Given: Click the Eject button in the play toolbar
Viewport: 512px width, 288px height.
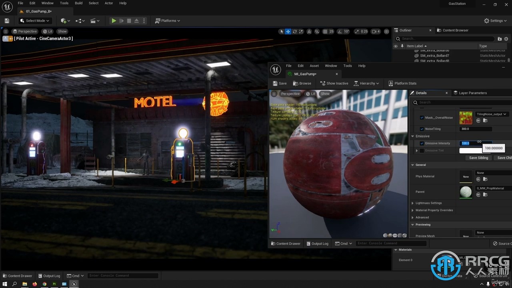Looking at the screenshot, I should [x=136, y=21].
